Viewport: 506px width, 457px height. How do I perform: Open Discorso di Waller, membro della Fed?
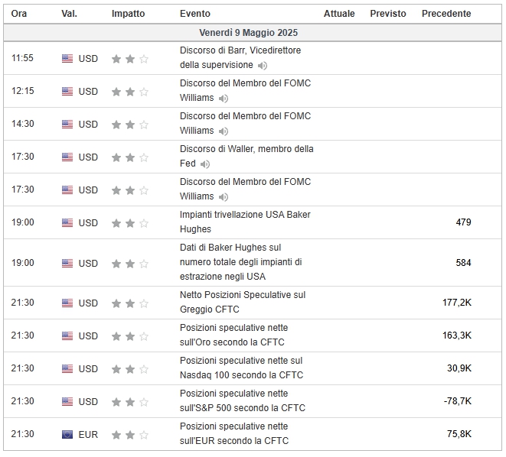pos(246,156)
